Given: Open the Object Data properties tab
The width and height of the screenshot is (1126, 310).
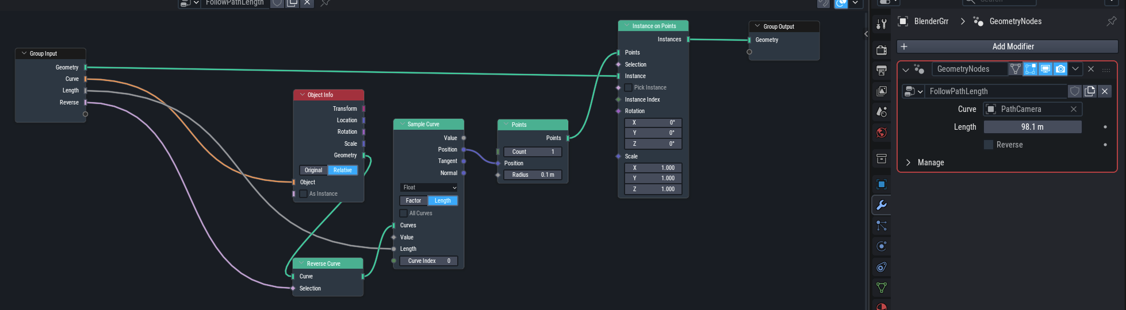Looking at the screenshot, I should pyautogui.click(x=881, y=288).
